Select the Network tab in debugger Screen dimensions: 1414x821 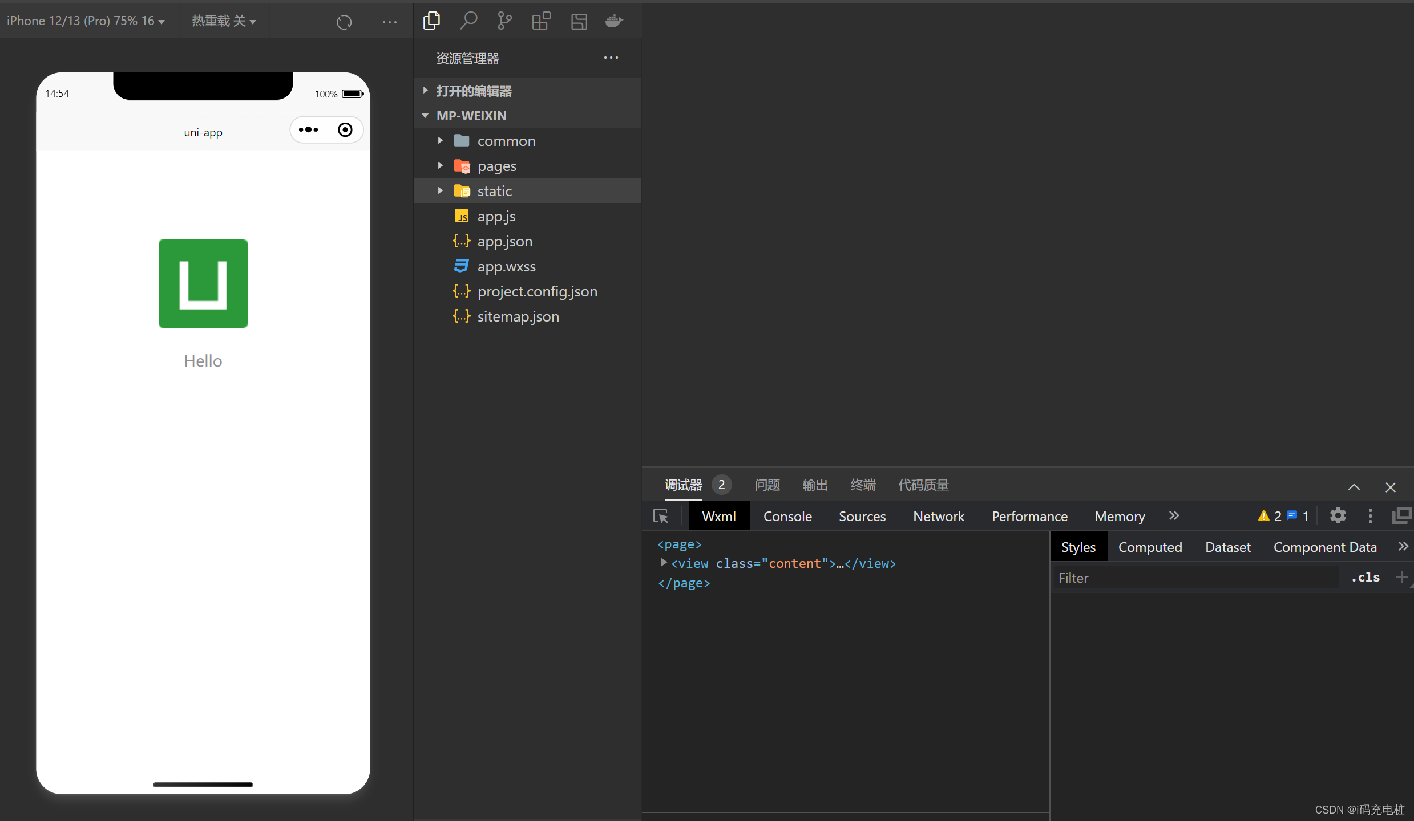[939, 516]
